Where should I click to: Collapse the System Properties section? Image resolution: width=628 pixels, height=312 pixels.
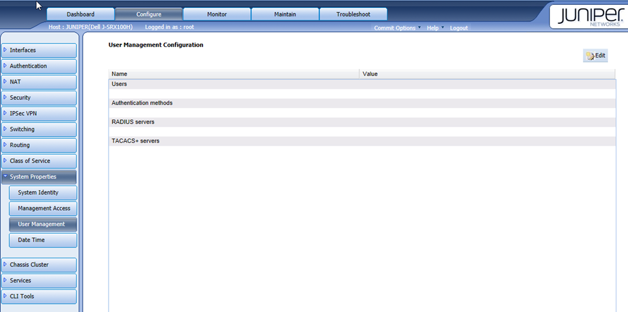pyautogui.click(x=39, y=177)
